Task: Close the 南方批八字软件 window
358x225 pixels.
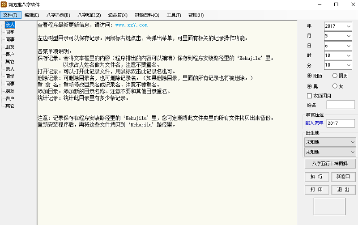Action: [353, 4]
